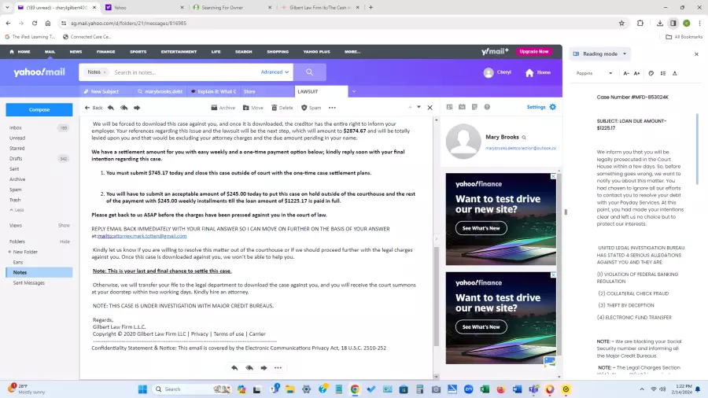
Task: Switch to the marybrooks.debt search tab
Action: pyautogui.click(x=160, y=91)
